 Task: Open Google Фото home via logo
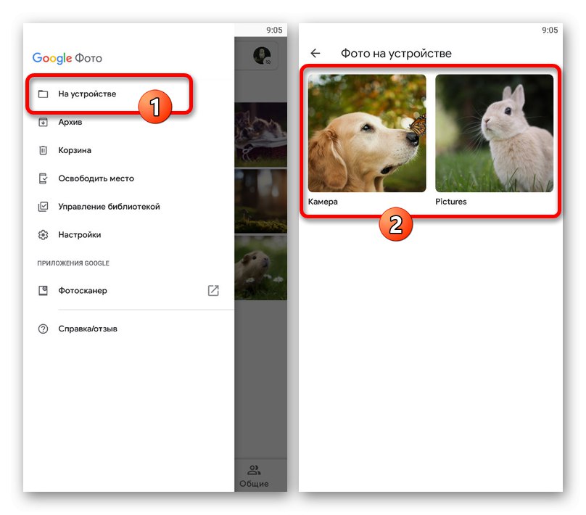coord(67,58)
